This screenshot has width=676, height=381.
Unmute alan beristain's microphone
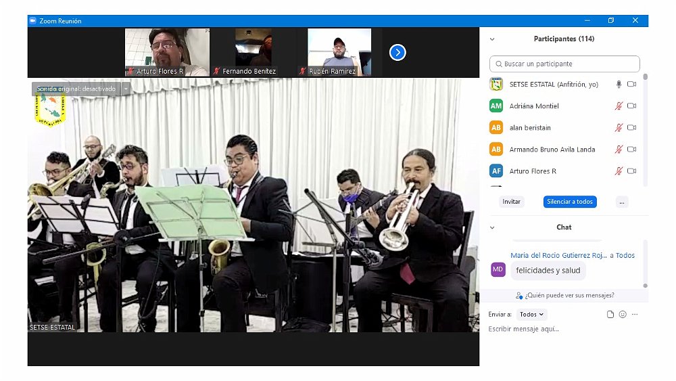[618, 128]
